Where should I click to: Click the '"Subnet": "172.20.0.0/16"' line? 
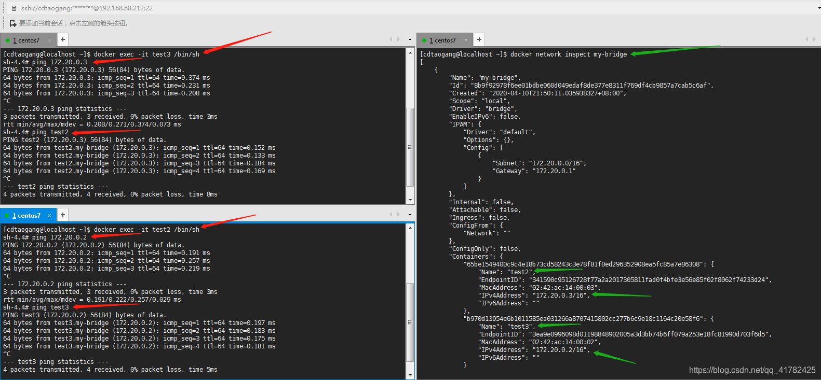[x=540, y=163]
